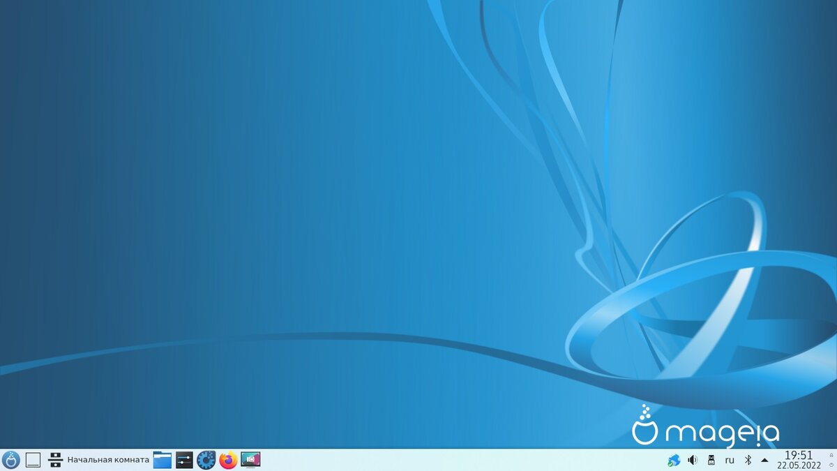837x471 pixels.
Task: Launch the Dolphin file manager folder icon
Action: [163, 460]
